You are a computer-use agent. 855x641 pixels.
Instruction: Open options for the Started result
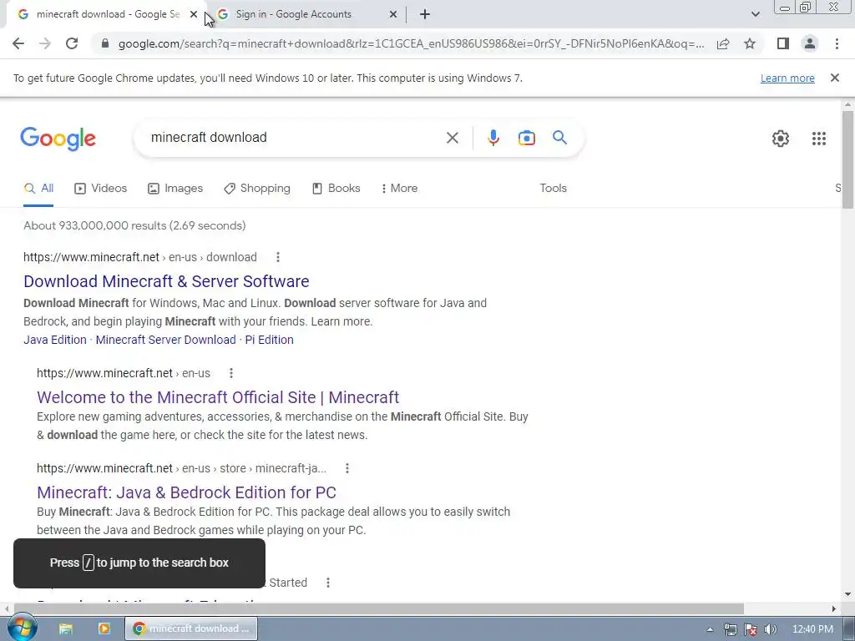pos(328,583)
